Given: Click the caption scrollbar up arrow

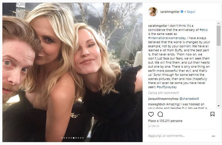Looking at the screenshot, I should pos(218,23).
